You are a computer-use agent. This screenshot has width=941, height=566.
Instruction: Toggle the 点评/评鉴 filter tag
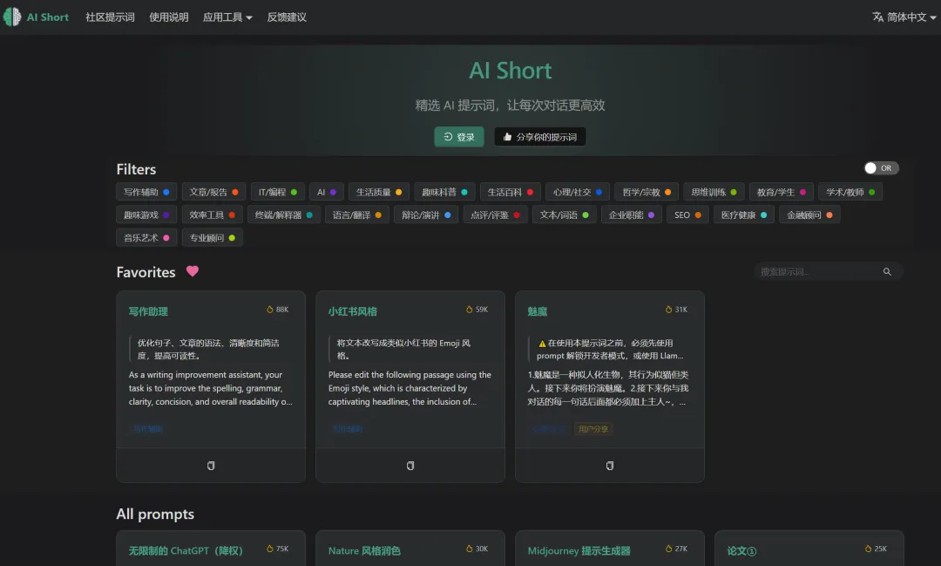click(495, 215)
